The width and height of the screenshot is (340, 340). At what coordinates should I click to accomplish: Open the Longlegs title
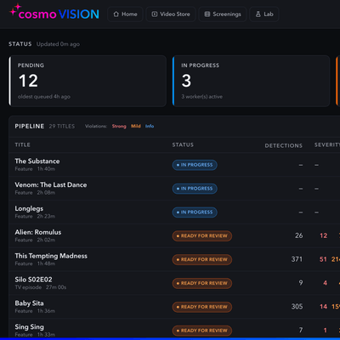29,208
